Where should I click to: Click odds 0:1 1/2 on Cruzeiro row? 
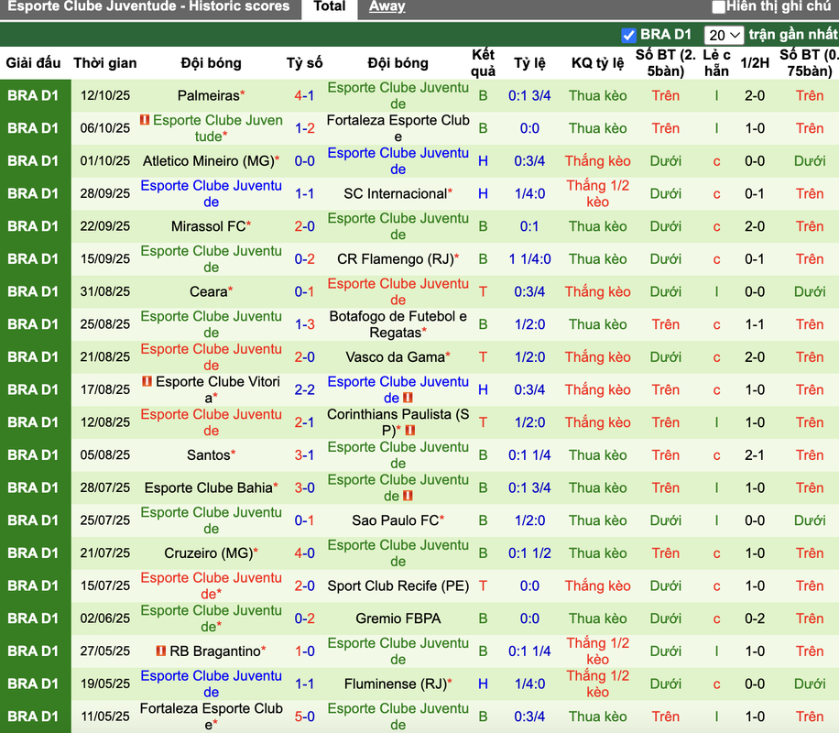tap(529, 553)
